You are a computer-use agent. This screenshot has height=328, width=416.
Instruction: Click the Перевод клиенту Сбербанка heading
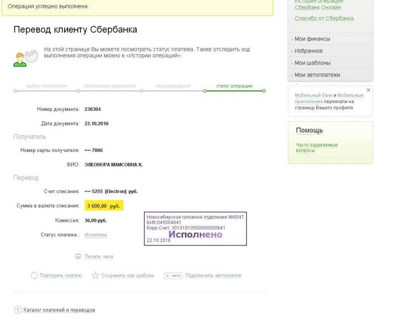(75, 30)
